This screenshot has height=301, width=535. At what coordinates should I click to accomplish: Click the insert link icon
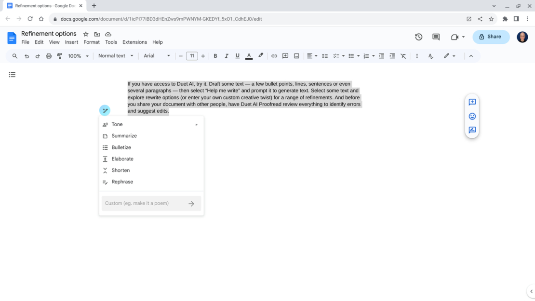point(274,56)
